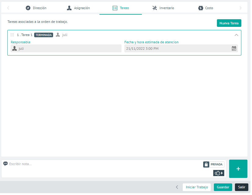Click the Dirección compass icon
Screen dimensions: 252x195
point(28,8)
